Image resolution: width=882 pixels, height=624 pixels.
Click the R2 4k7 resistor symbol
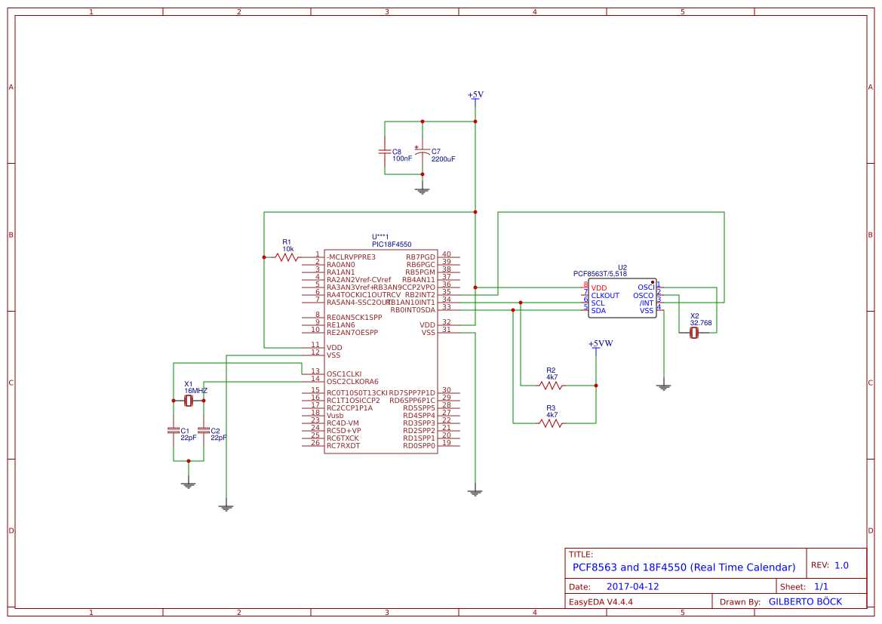tap(551, 386)
